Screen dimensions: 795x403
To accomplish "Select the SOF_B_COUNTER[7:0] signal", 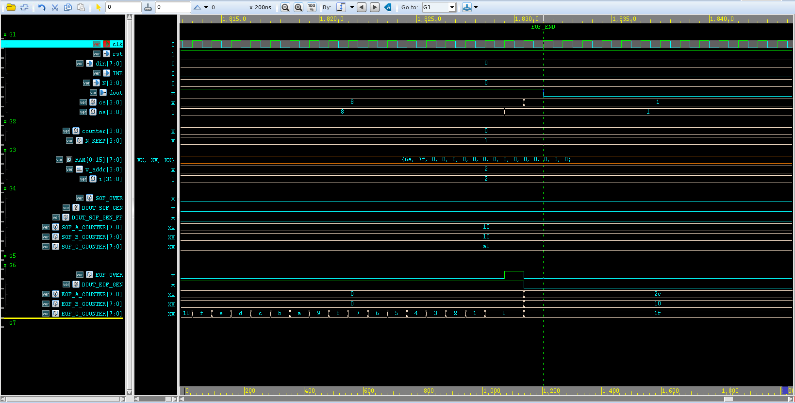I will 92,237.
